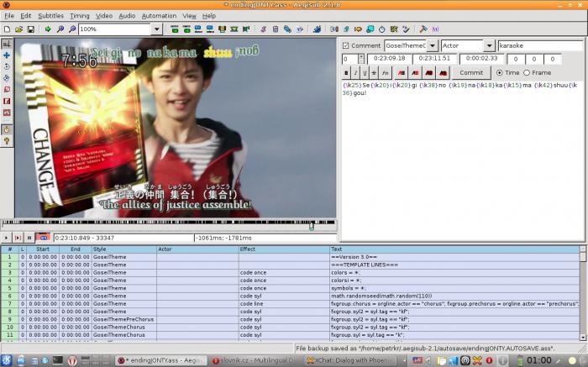Switch to slovnik.cz taskbar window
The image size is (588, 367).
[255, 360]
